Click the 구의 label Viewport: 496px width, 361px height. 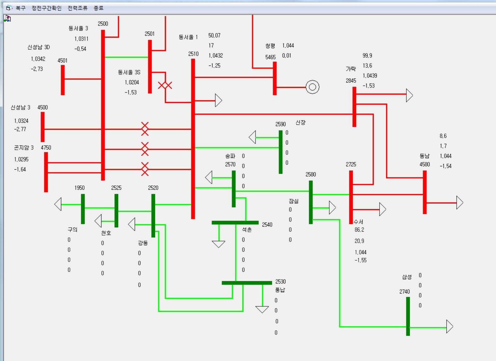click(73, 230)
